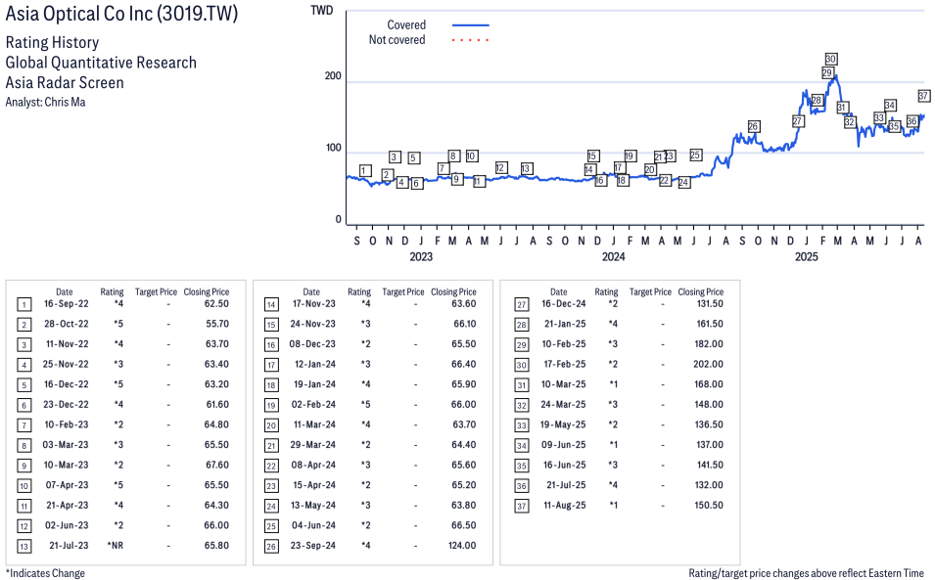Screen dimensions: 935x580
Task: Click chart marker 3 on the price line
Action: click(x=395, y=157)
